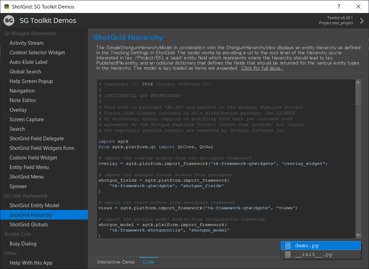Click the code view scroll up arrow

pos(358,82)
